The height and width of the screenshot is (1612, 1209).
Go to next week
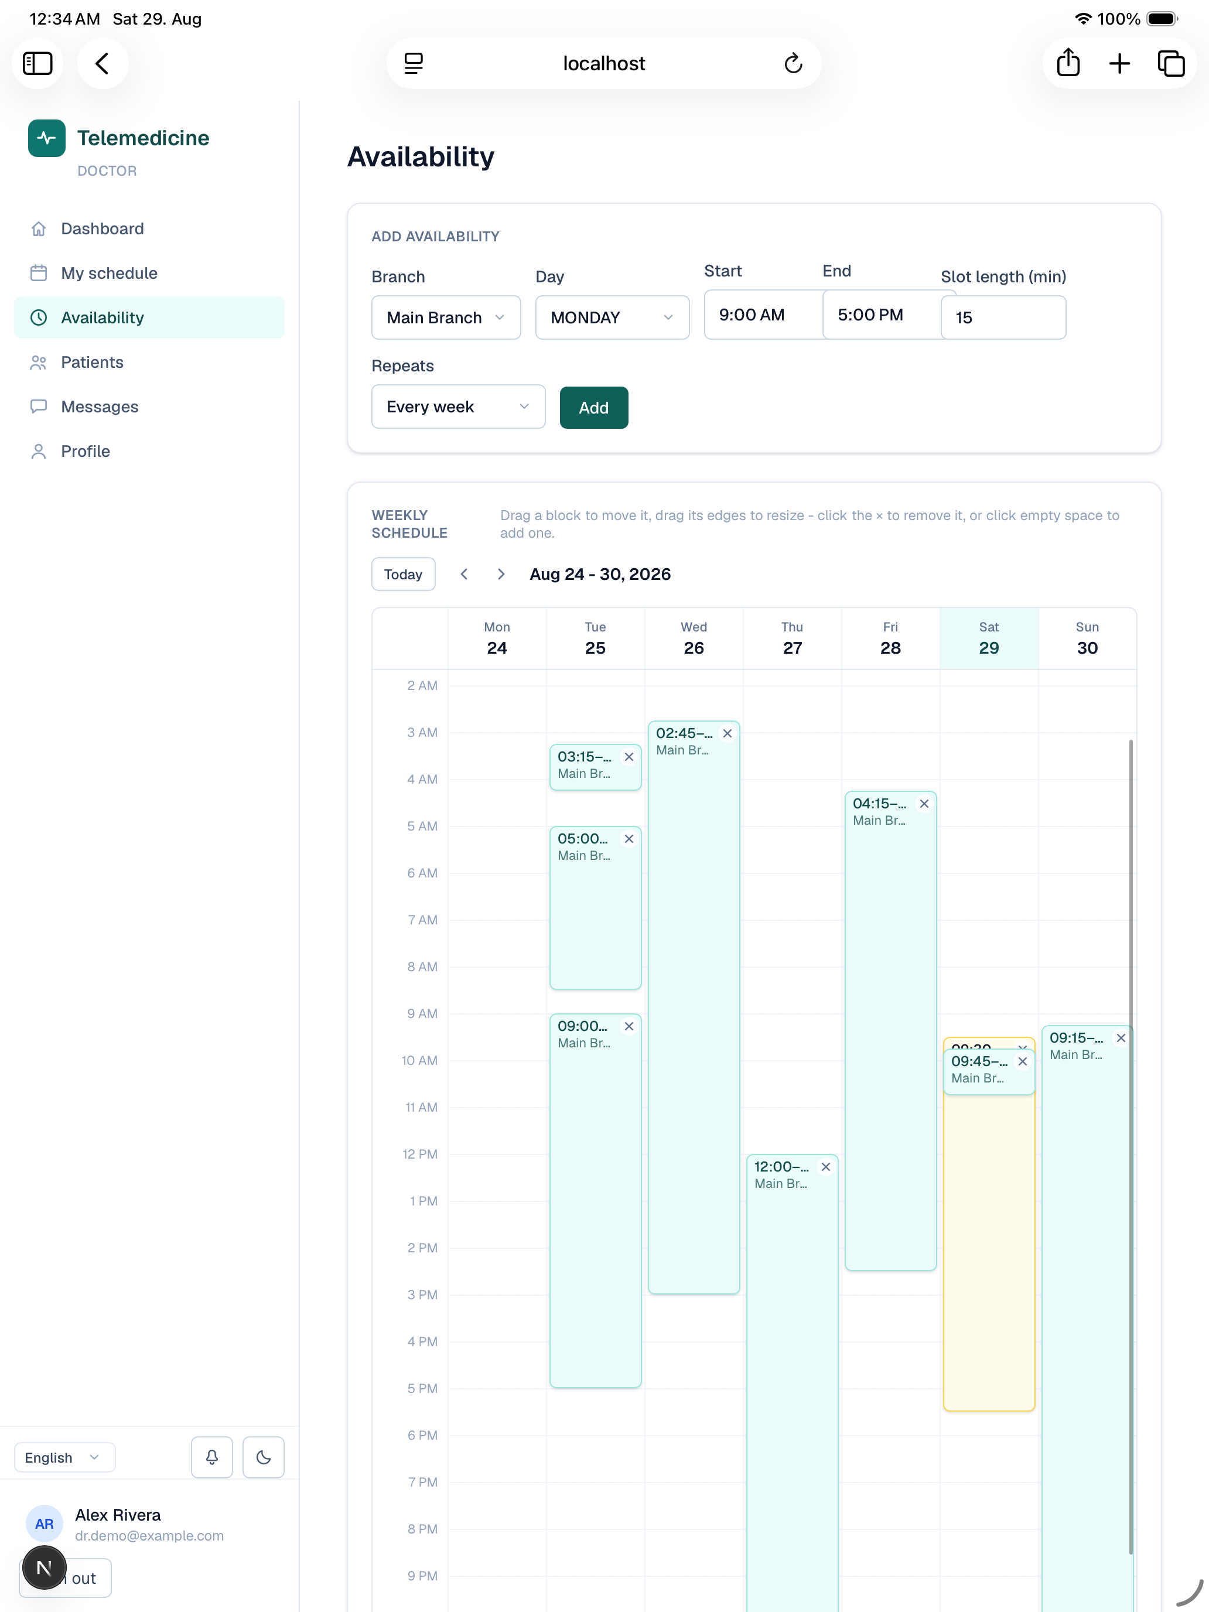click(x=501, y=574)
